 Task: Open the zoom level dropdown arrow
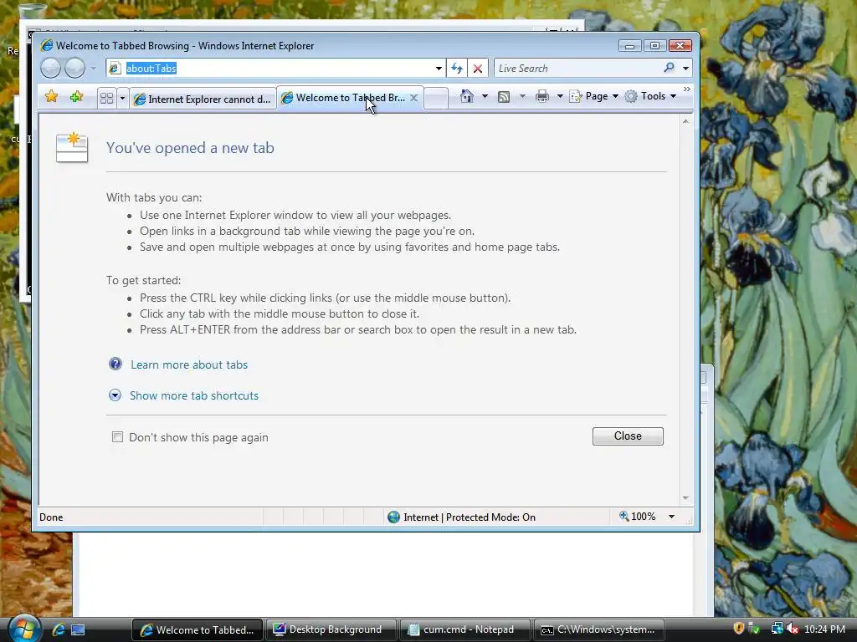(672, 517)
